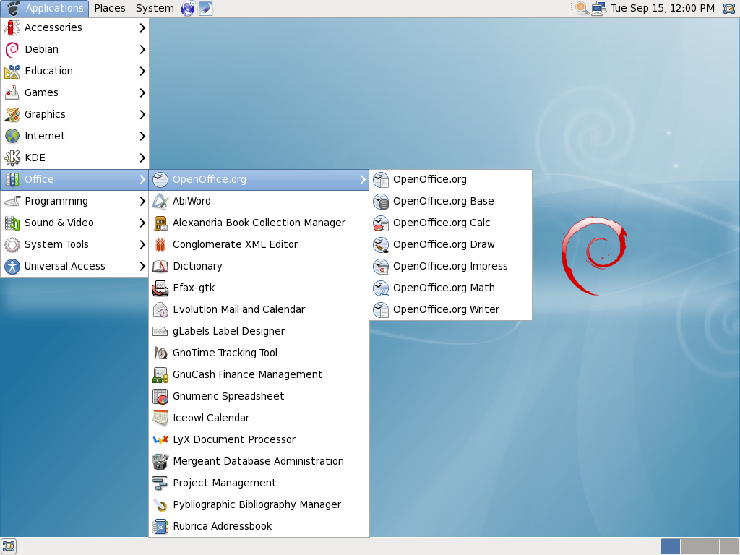Click the LyX Document Processor icon
The image size is (740, 555).
[x=160, y=440]
